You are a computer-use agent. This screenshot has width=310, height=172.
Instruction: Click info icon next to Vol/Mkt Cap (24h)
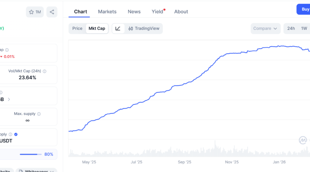pos(45,71)
